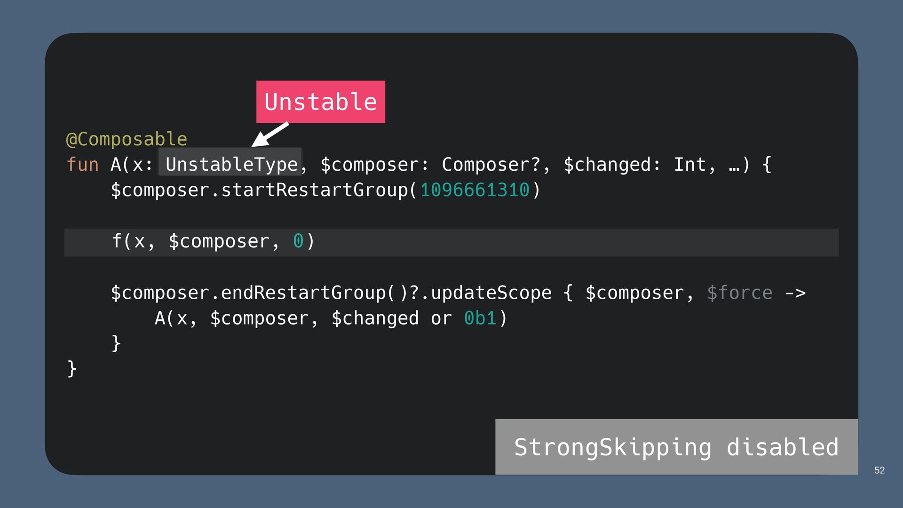Click the teal 0b1 literal
Viewport: 903px width, 508px height.
[480, 318]
